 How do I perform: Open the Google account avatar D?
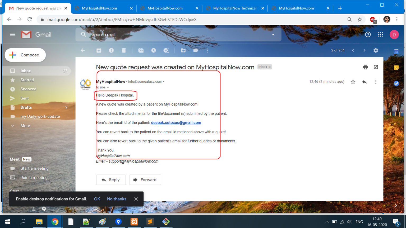(x=394, y=35)
